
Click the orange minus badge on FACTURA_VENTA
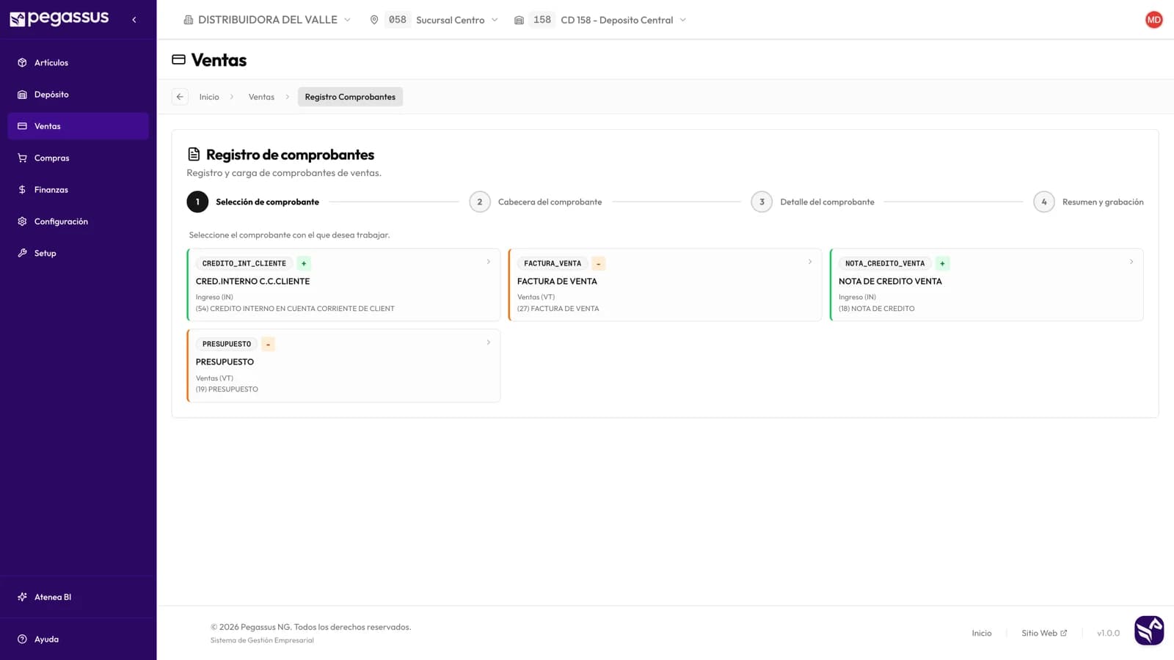tap(599, 263)
